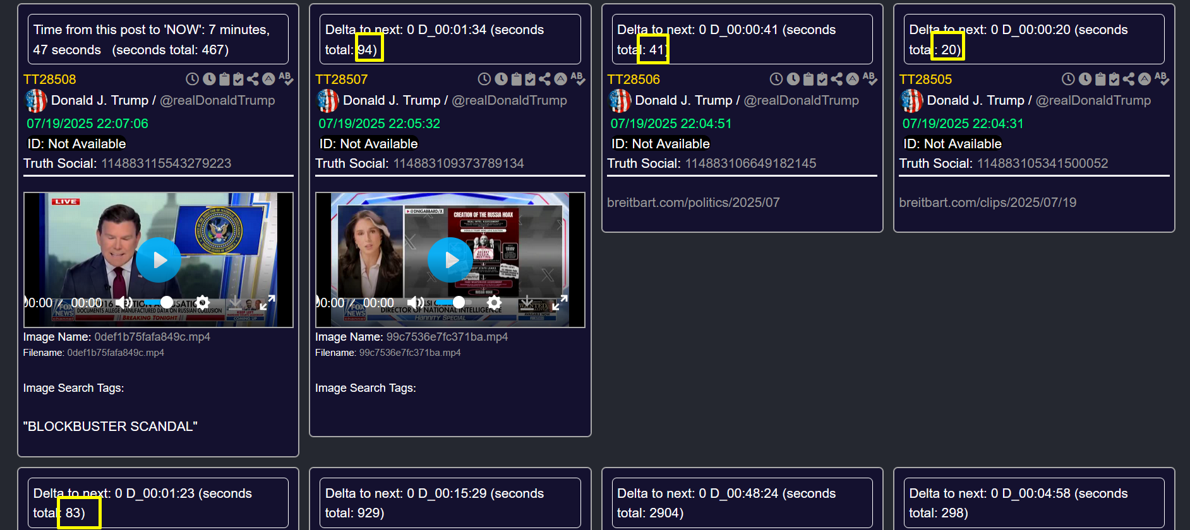Screen dimensions: 1190x530
Task: Click the plain clipboard icon on TT28505
Action: 1100,79
